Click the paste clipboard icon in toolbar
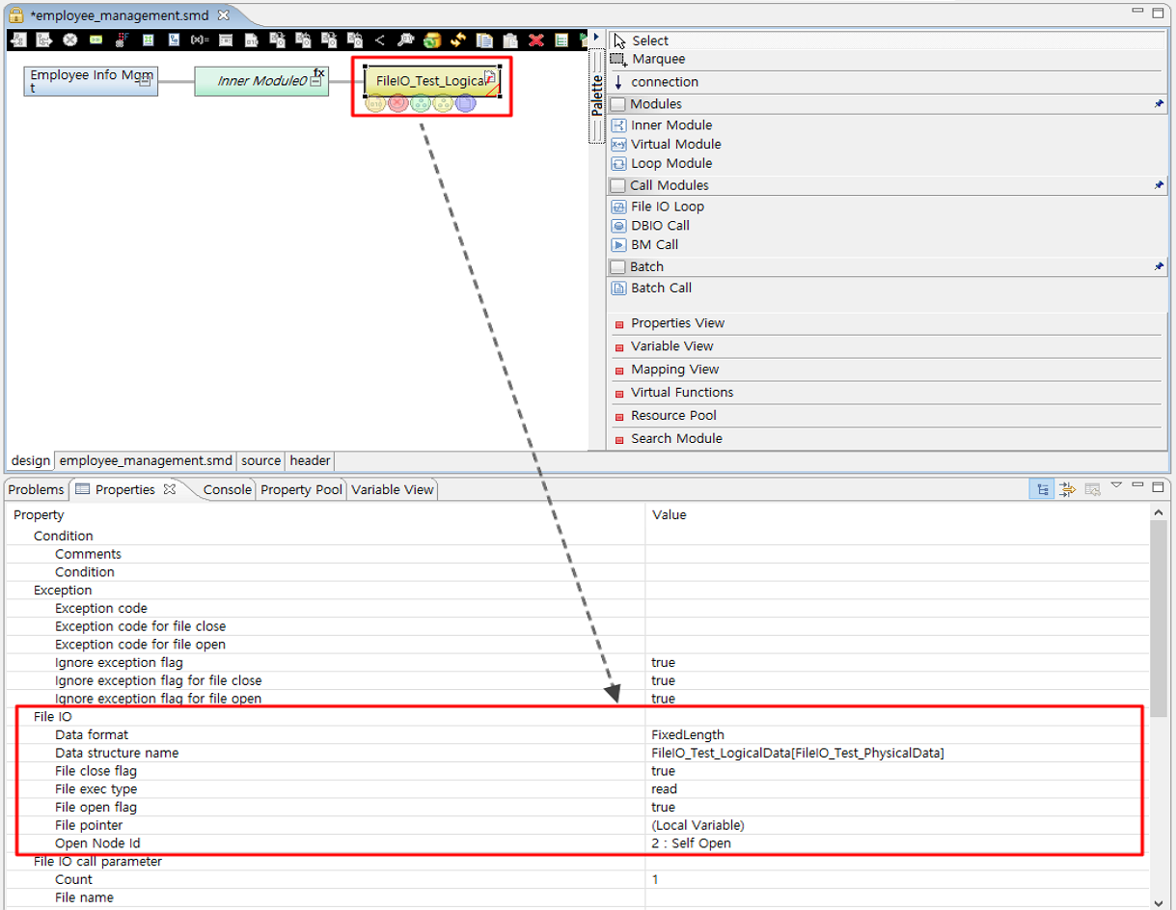The image size is (1176, 910). click(510, 41)
